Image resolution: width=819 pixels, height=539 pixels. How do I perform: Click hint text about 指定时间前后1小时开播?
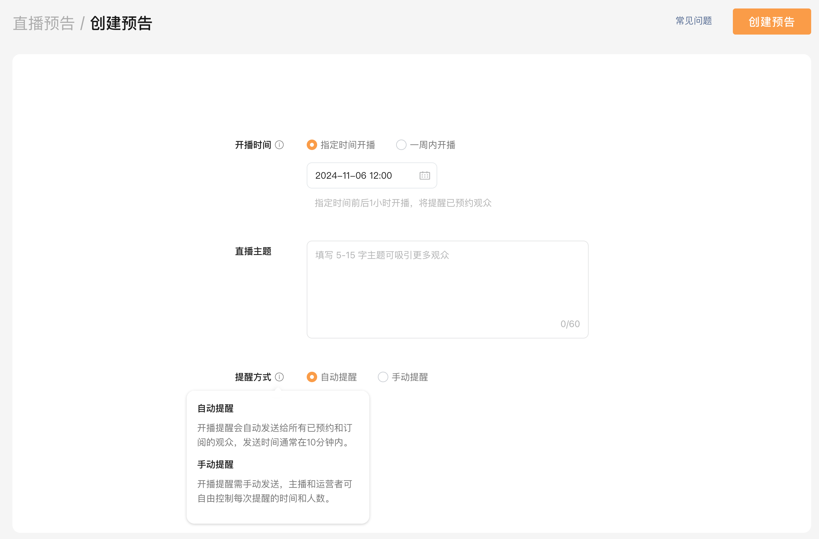403,203
